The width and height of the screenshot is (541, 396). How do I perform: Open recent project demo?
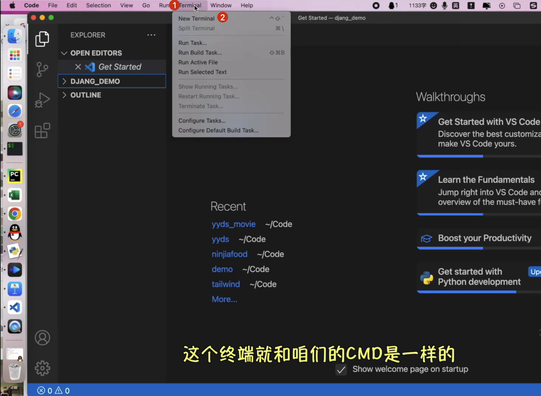pos(222,269)
